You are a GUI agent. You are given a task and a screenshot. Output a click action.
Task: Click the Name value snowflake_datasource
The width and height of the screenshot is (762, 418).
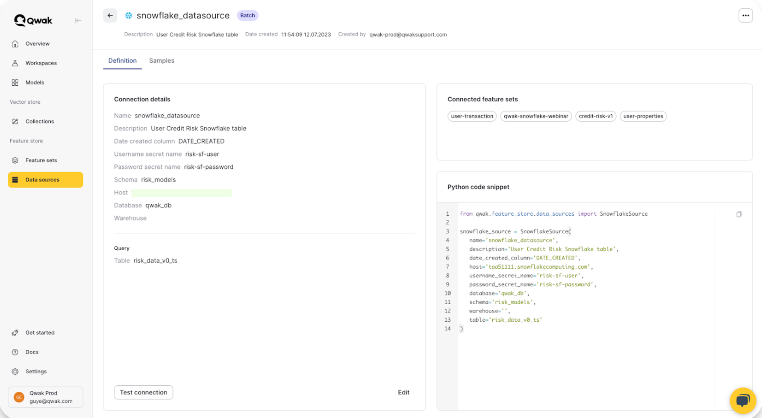[x=167, y=116]
